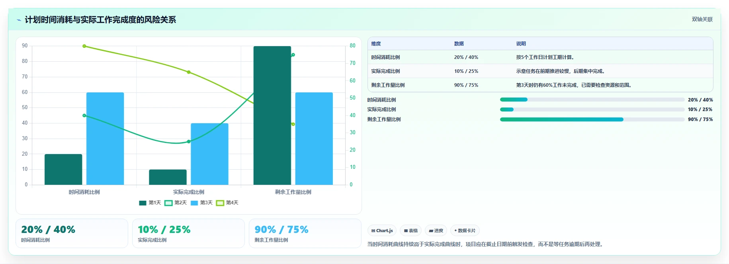This screenshot has width=729, height=264.
Task: Click the left axis tick 90
Action: point(25,46)
